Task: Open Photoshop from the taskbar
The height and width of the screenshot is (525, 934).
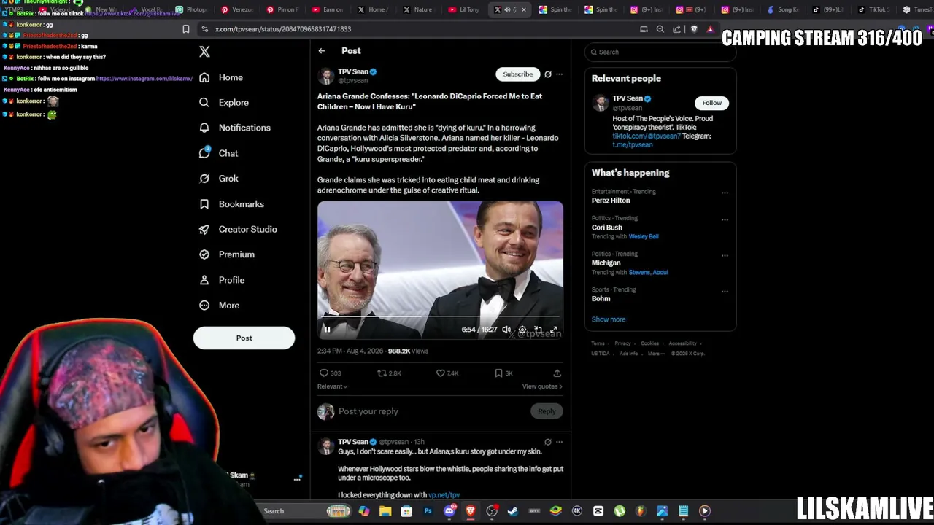Action: [x=428, y=511]
